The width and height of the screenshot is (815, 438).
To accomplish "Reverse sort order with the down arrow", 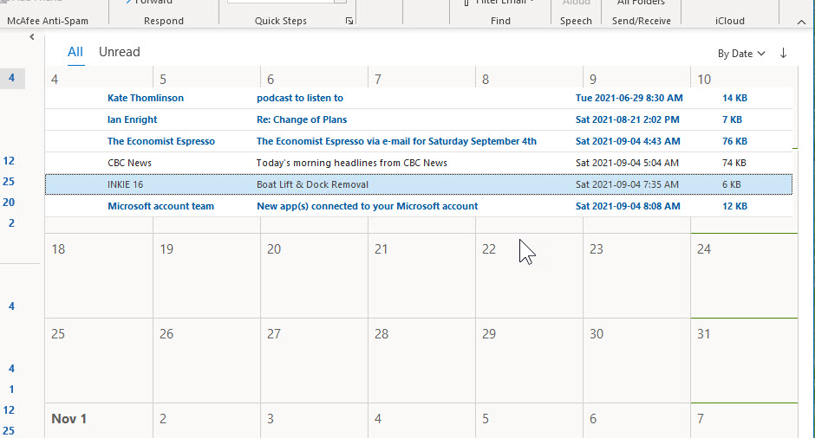I will pos(784,53).
